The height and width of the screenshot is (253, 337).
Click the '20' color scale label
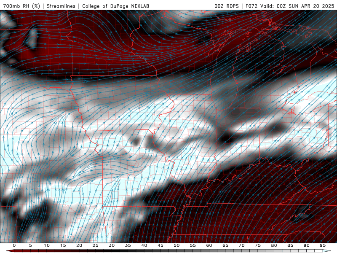coord(79,245)
